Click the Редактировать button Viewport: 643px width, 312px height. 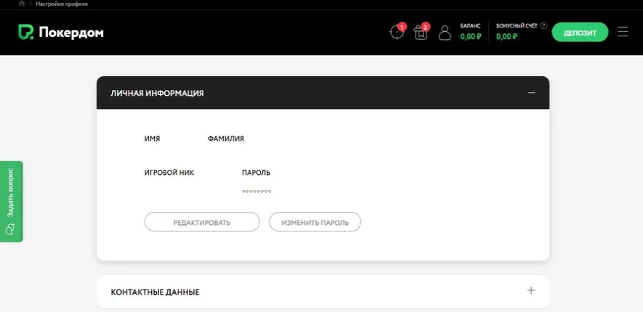coord(202,222)
